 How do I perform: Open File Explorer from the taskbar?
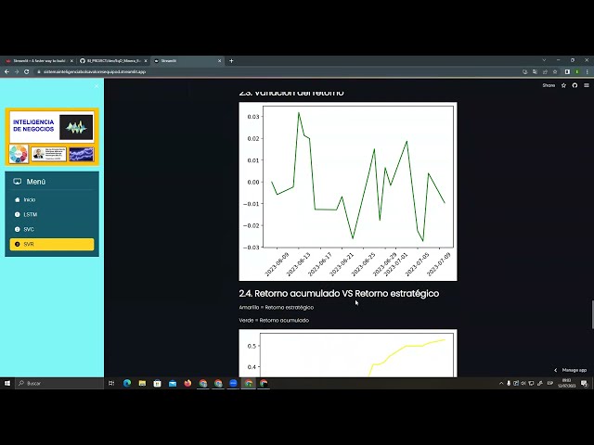point(142,383)
